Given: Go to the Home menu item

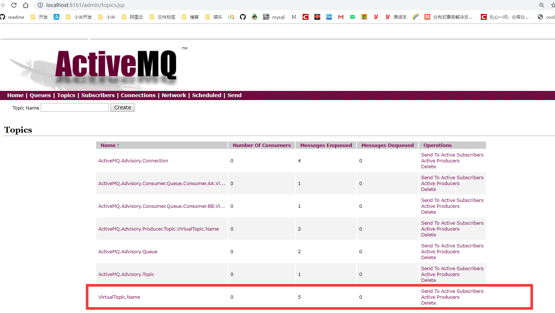Looking at the screenshot, I should click(15, 95).
